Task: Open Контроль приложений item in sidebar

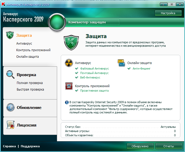Action: (33, 50)
